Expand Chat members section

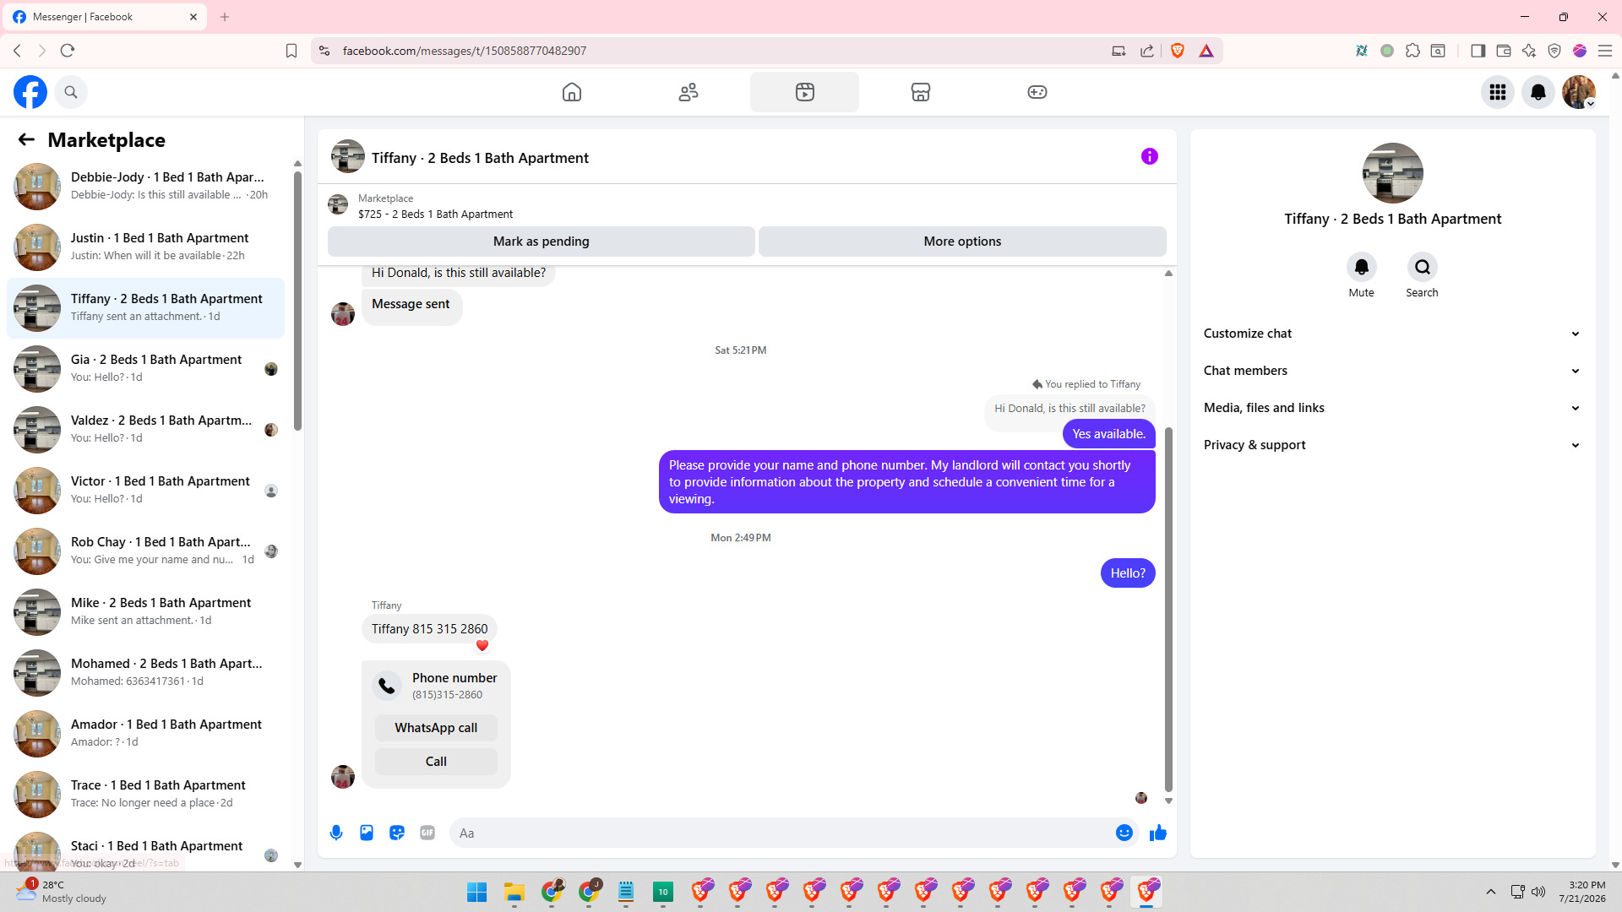click(1392, 371)
